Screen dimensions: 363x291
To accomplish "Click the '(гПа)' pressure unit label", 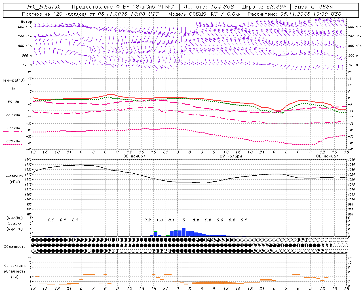I will pyautogui.click(x=15, y=182).
